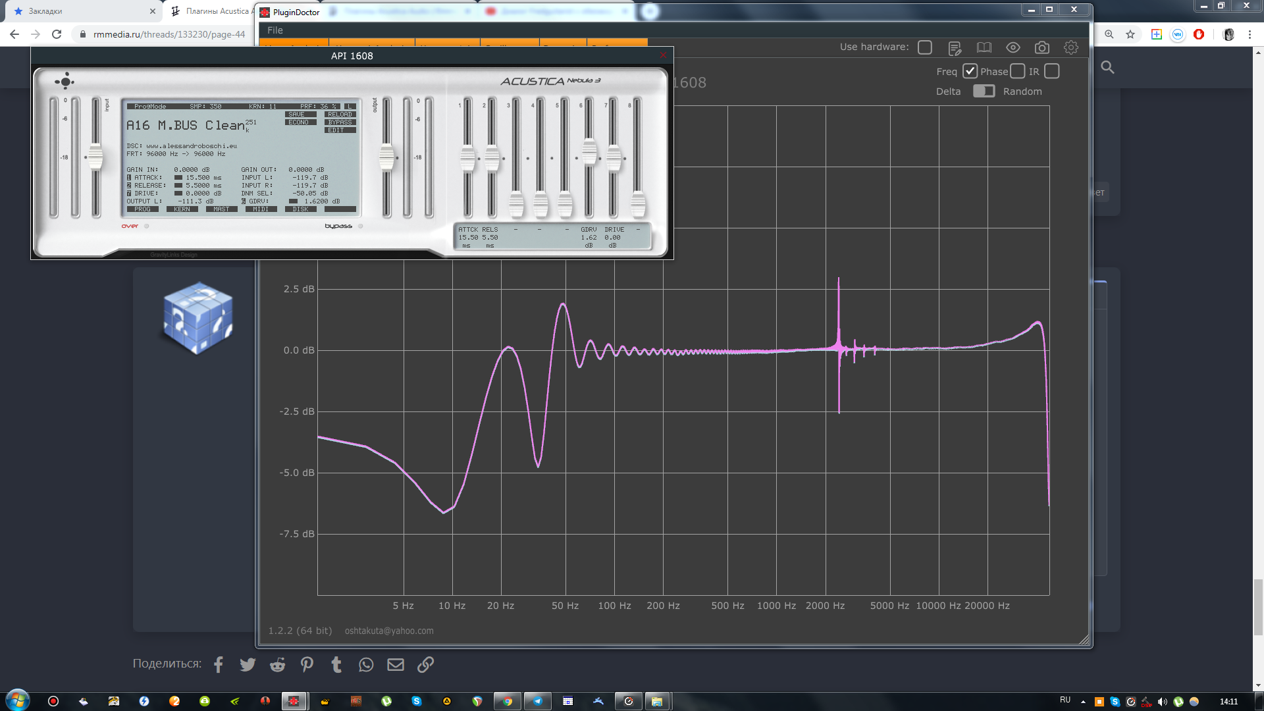Share on Facebook icon
Screen dimensions: 1264x711
219,665
